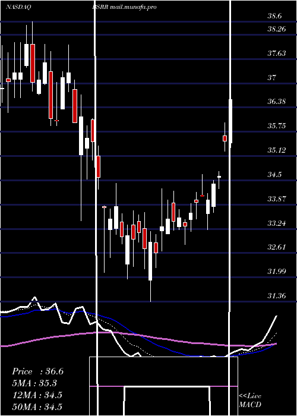Click the <<Live MACD label
The width and height of the screenshot is (297, 416).
click(250, 400)
